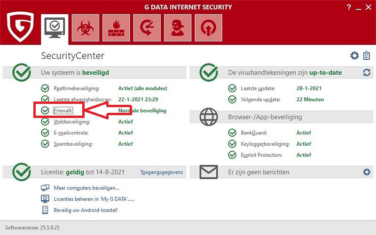Open the Toegangsgegevens link

point(161,172)
